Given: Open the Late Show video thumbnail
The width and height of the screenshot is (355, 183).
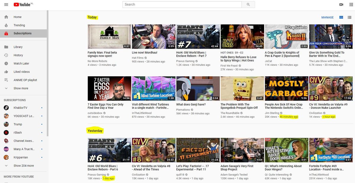Looking at the screenshot, I should 331,37.
